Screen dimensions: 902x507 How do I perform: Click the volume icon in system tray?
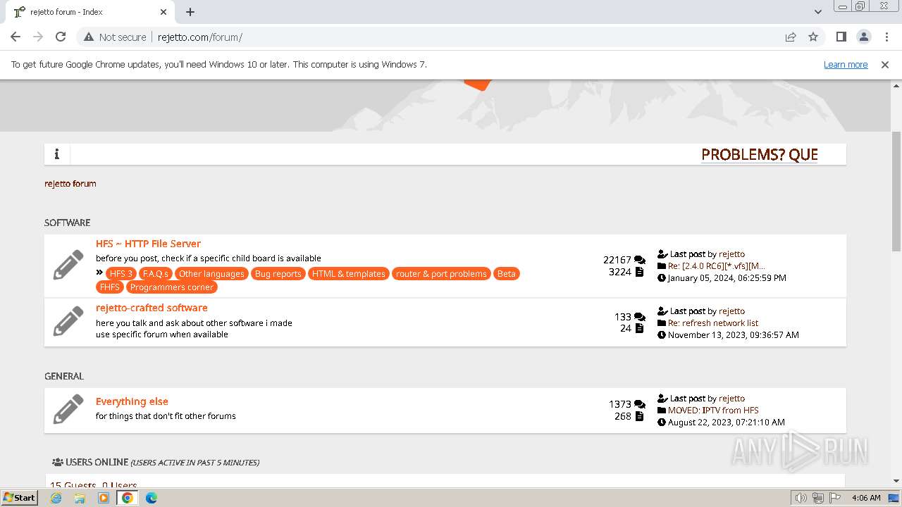[x=801, y=498]
